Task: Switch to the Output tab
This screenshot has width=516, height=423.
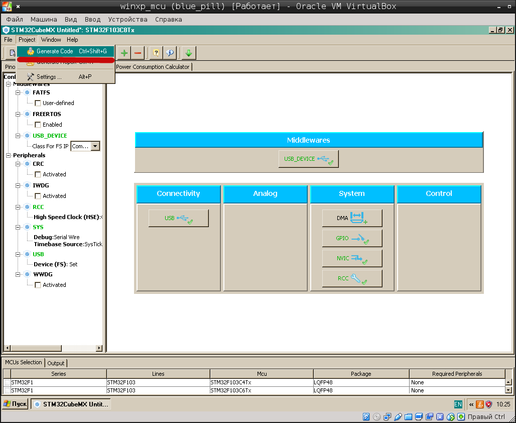Action: click(x=56, y=363)
